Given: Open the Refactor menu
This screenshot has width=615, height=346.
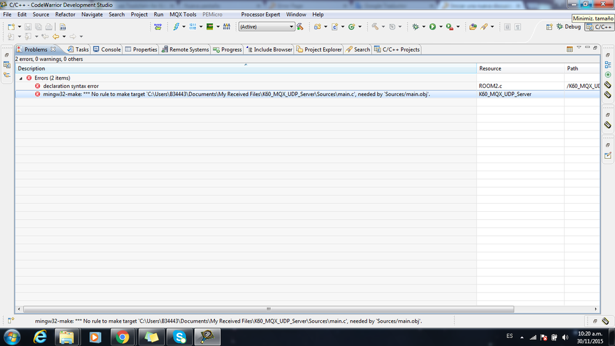Looking at the screenshot, I should [65, 15].
